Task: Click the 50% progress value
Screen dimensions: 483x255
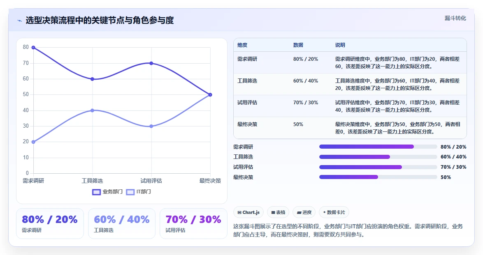Action: coord(446,177)
